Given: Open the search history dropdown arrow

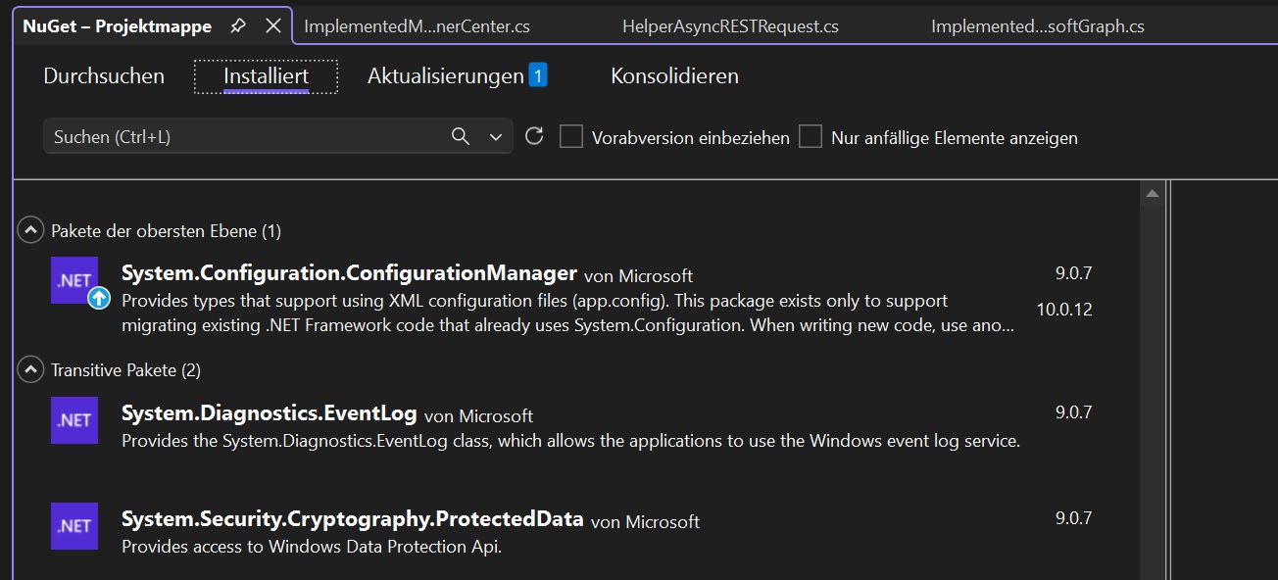Looking at the screenshot, I should click(495, 137).
